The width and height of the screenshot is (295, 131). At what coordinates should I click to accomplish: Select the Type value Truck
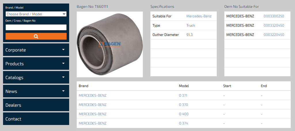click(x=191, y=26)
